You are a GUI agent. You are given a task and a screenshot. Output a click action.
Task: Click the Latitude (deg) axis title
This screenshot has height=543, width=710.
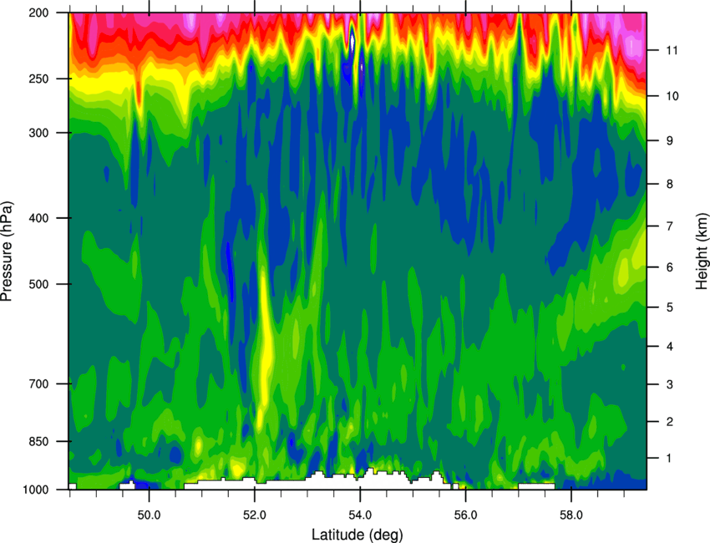[x=357, y=534]
